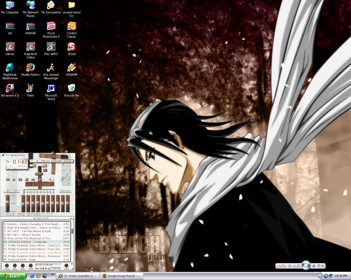This screenshot has height=280, width=351.
Task: Open the playlist OPT menu
Action: pyautogui.click(x=31, y=267)
